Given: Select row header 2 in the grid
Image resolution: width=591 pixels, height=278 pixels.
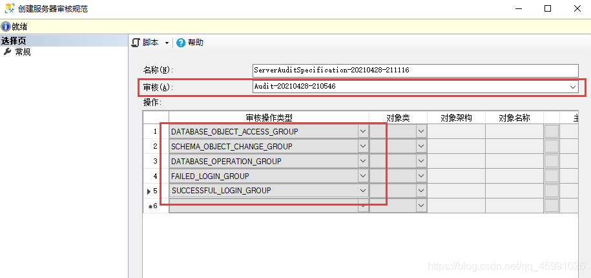Looking at the screenshot, I should pyautogui.click(x=156, y=146).
